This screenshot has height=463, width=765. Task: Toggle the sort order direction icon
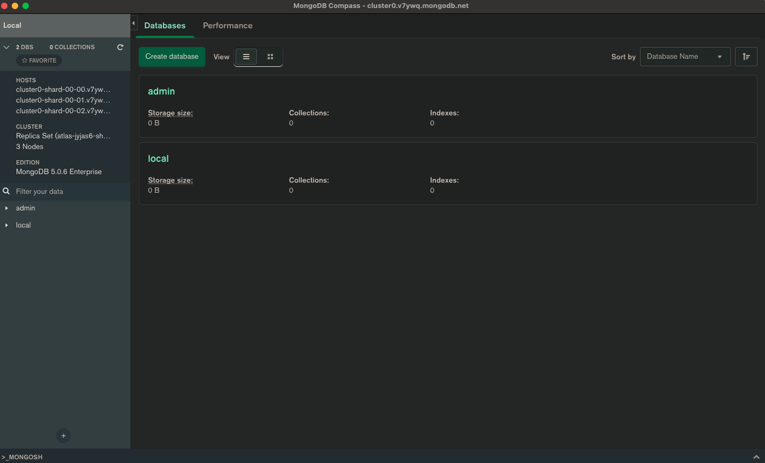point(746,57)
